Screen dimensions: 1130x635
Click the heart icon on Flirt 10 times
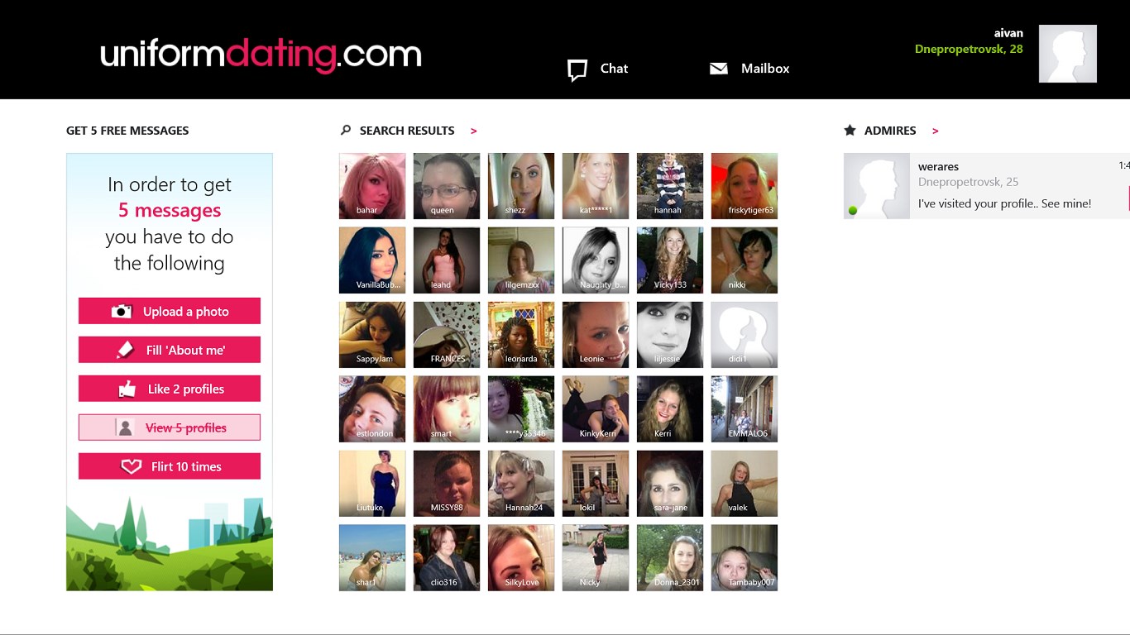coord(132,466)
